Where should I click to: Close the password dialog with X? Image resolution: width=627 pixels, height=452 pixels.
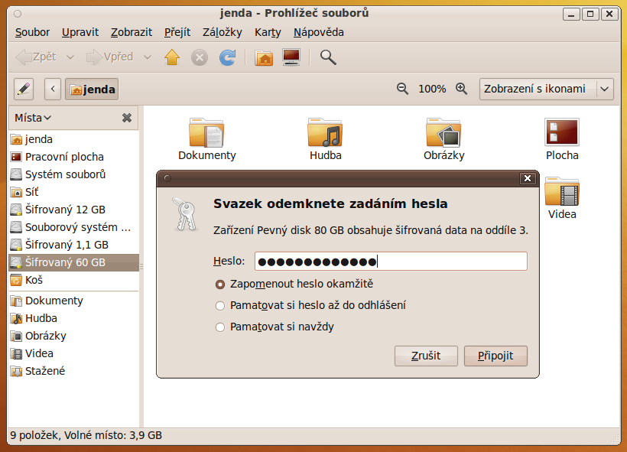528,178
